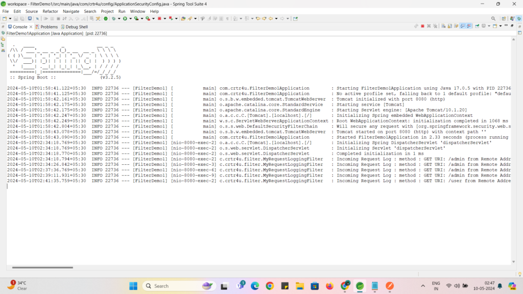Click the Boot Dashboard icon in the toolbar

pos(106,19)
